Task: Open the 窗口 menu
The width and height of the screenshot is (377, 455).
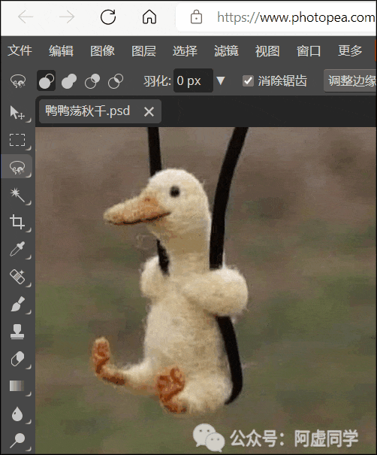Action: point(309,51)
